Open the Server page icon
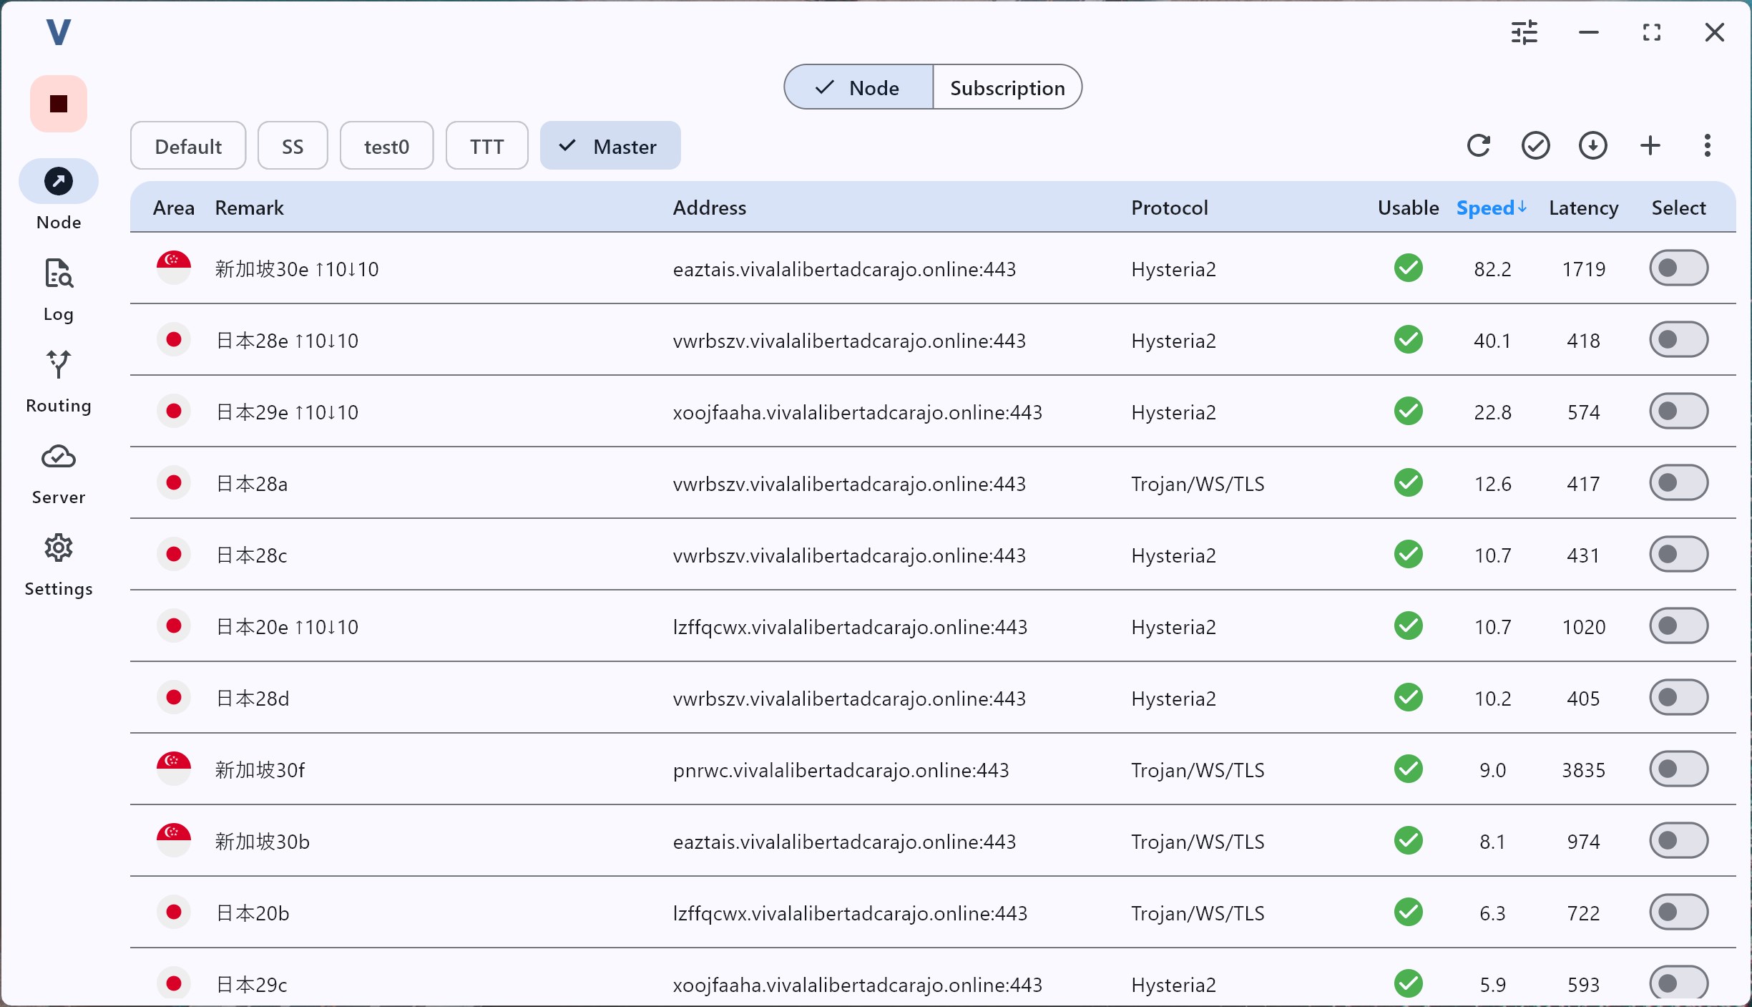 click(59, 456)
